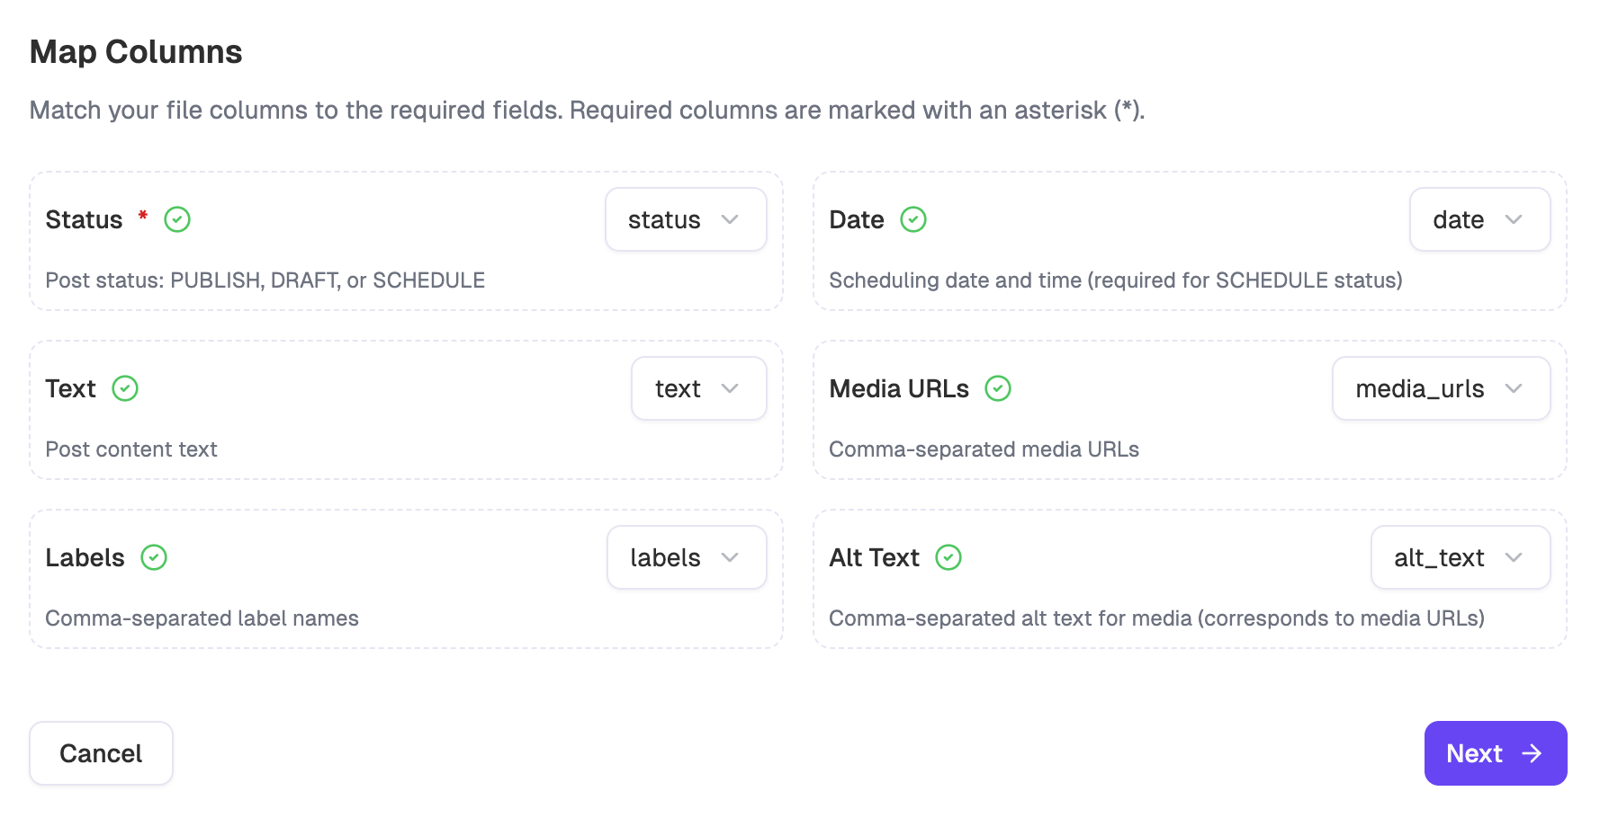
Task: Open the media_urls column dropdown
Action: pos(1441,388)
